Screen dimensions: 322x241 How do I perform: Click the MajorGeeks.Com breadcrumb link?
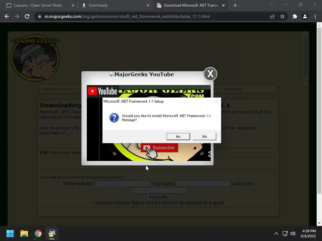point(57,89)
